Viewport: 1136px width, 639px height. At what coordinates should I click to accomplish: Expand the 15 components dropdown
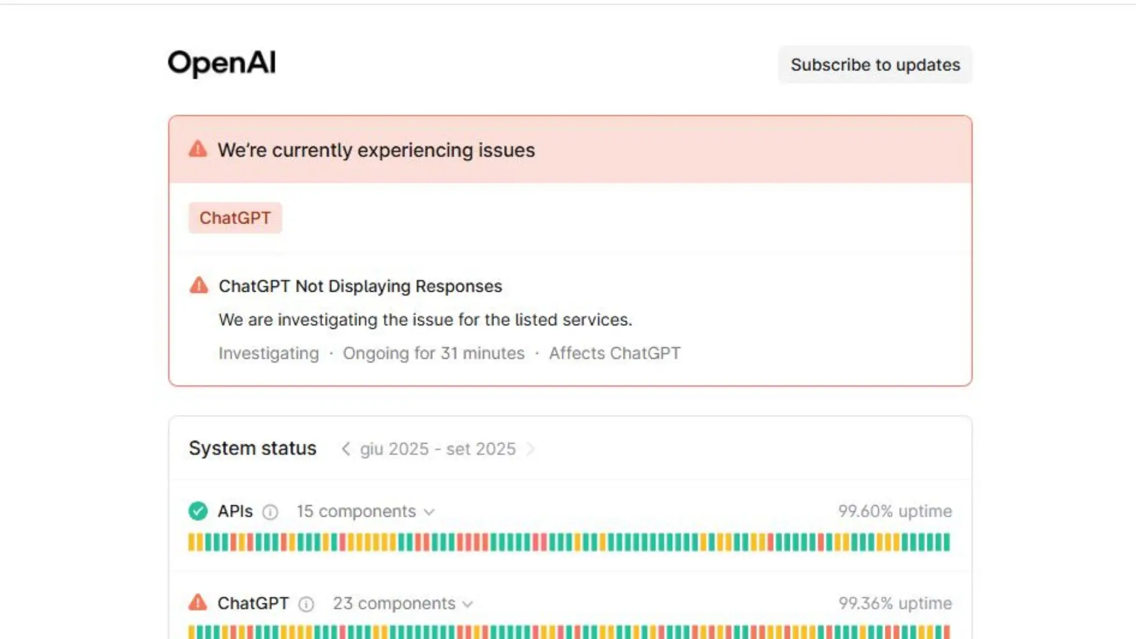click(366, 511)
